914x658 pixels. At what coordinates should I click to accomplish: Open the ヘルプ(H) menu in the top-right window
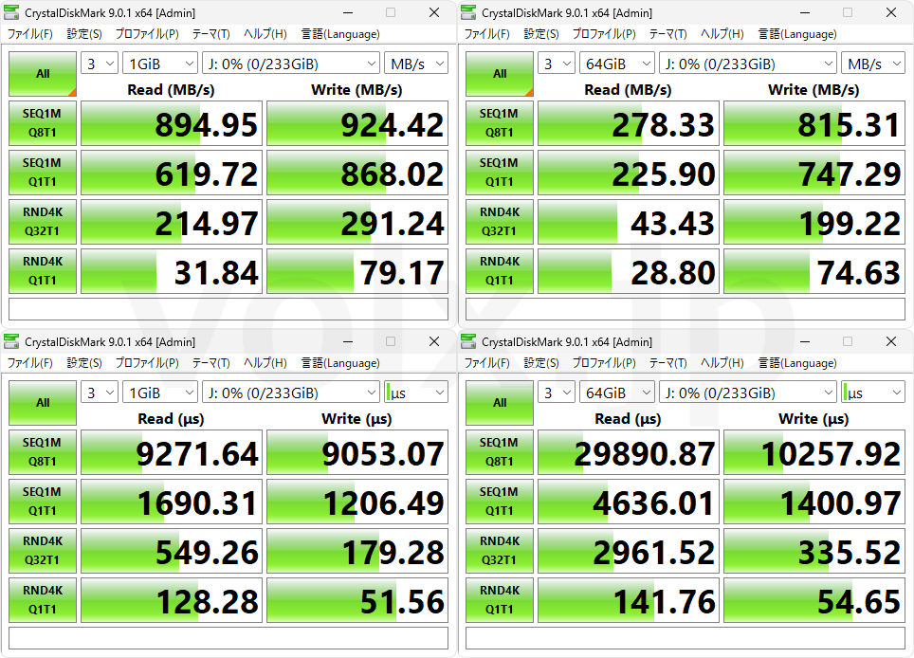(x=722, y=34)
